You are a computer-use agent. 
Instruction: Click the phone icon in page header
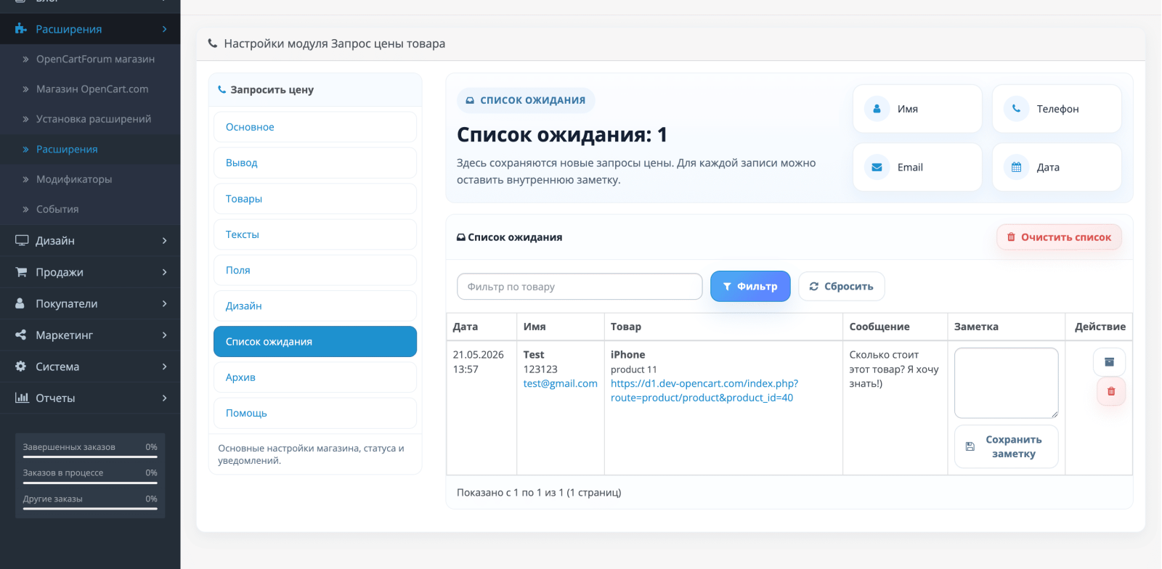pos(213,44)
